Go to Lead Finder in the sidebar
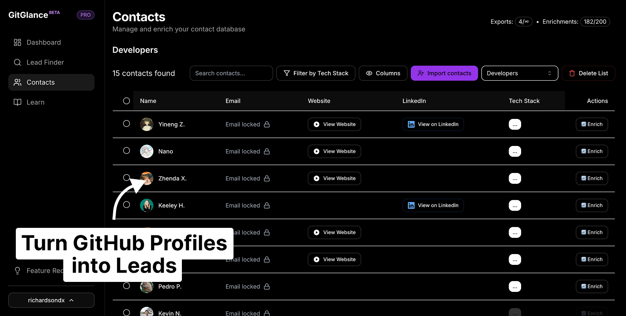The height and width of the screenshot is (316, 626). coord(45,62)
